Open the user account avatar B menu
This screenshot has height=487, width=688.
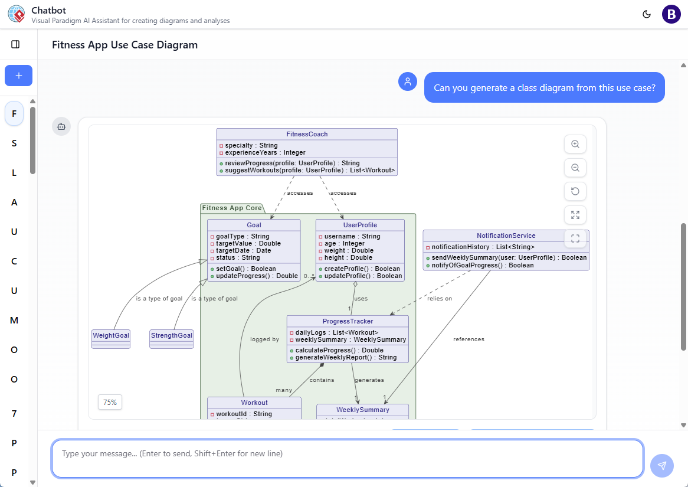(671, 14)
